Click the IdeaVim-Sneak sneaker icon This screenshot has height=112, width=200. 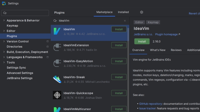[57, 79]
